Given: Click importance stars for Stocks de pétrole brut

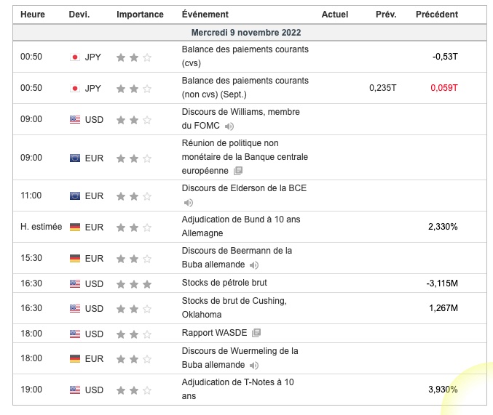Looking at the screenshot, I should click(134, 283).
